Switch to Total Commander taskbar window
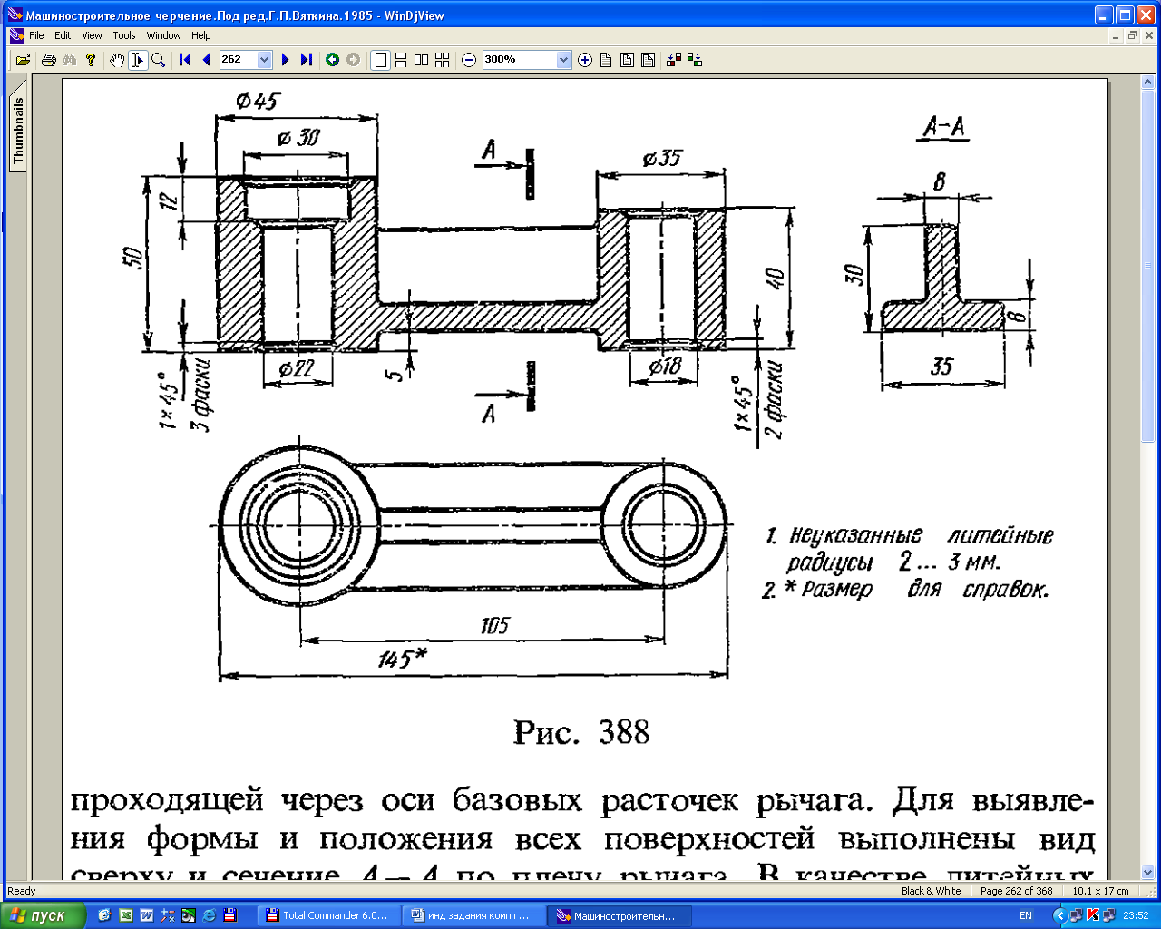Image resolution: width=1161 pixels, height=929 pixels. 327,915
